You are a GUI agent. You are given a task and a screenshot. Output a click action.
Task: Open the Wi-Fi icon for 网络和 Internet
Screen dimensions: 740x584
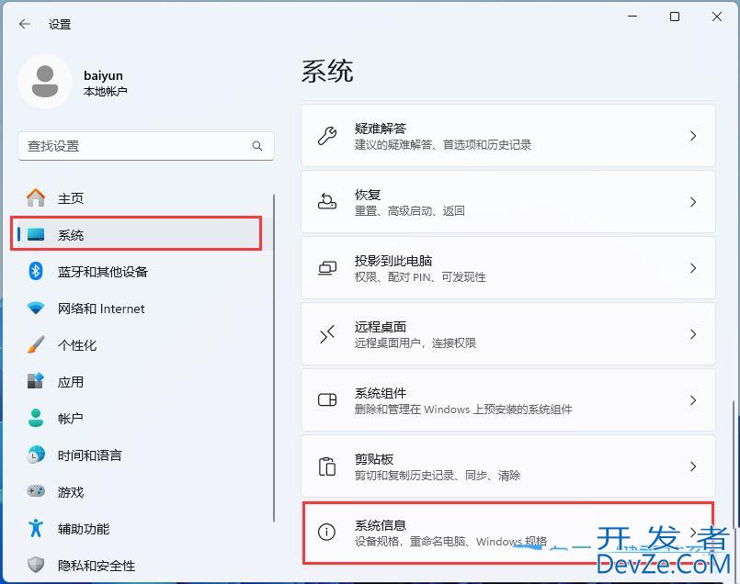pyautogui.click(x=36, y=309)
